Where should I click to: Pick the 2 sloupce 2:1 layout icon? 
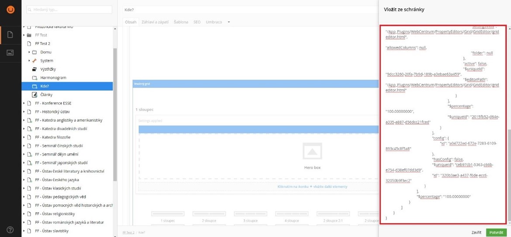click(333, 214)
